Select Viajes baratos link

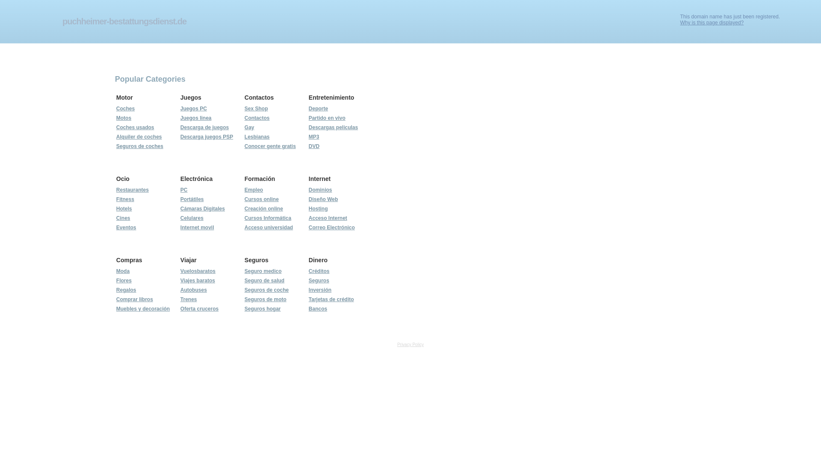(198, 281)
